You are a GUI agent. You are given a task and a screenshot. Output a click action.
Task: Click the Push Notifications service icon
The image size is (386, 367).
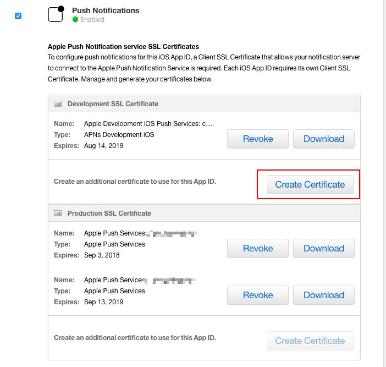click(56, 14)
